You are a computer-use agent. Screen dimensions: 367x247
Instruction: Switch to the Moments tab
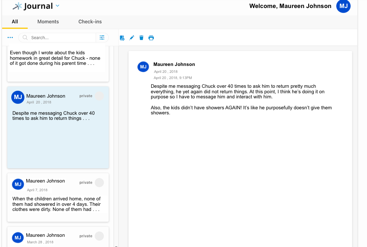coord(48,22)
